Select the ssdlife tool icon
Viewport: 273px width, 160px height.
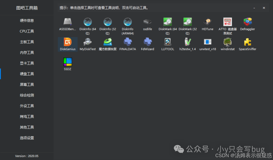(147, 22)
